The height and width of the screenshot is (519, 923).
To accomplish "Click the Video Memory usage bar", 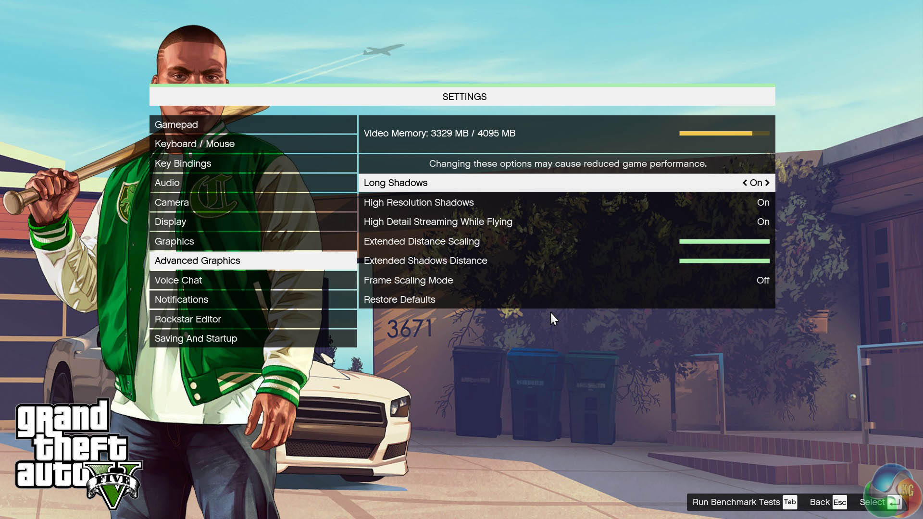I will (724, 133).
